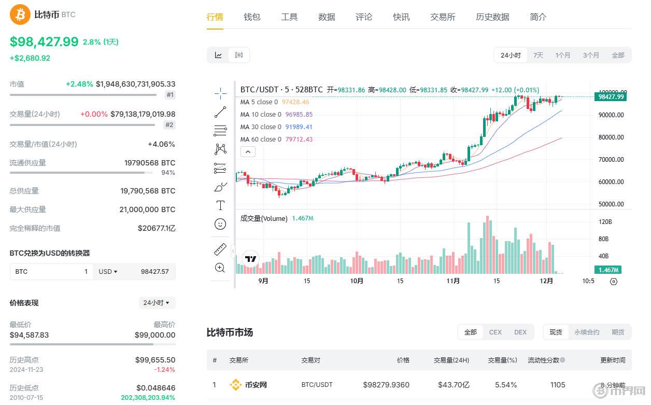
Task: Choose the brush drawing tool
Action: point(220,187)
